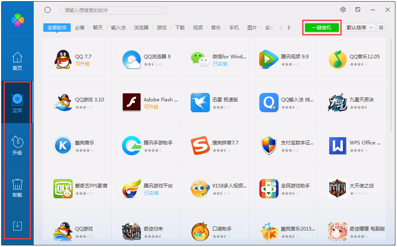Open the 首页 home sidebar icon
The width and height of the screenshot is (397, 247).
pos(17,60)
